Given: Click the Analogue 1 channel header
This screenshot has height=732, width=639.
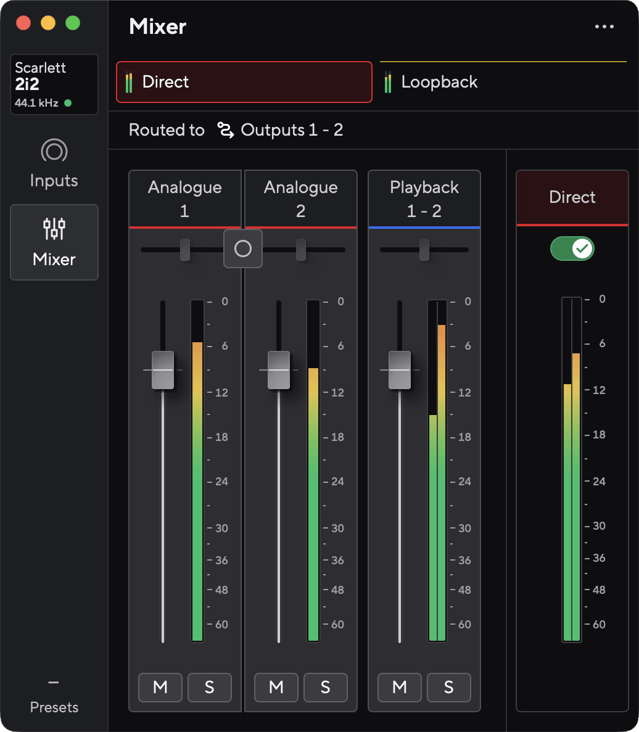Looking at the screenshot, I should pos(185,199).
